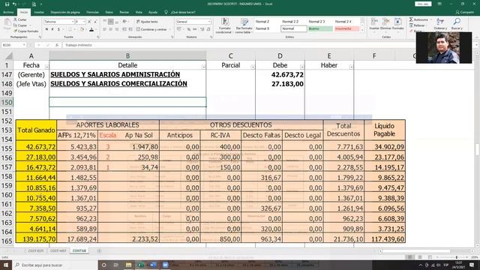Viewport: 480px width, 270px height.
Task: Change text orientation in Alineación group
Action: tap(124, 22)
